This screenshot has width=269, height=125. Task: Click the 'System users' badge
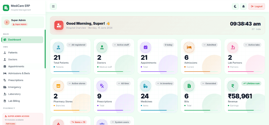click(x=120, y=122)
